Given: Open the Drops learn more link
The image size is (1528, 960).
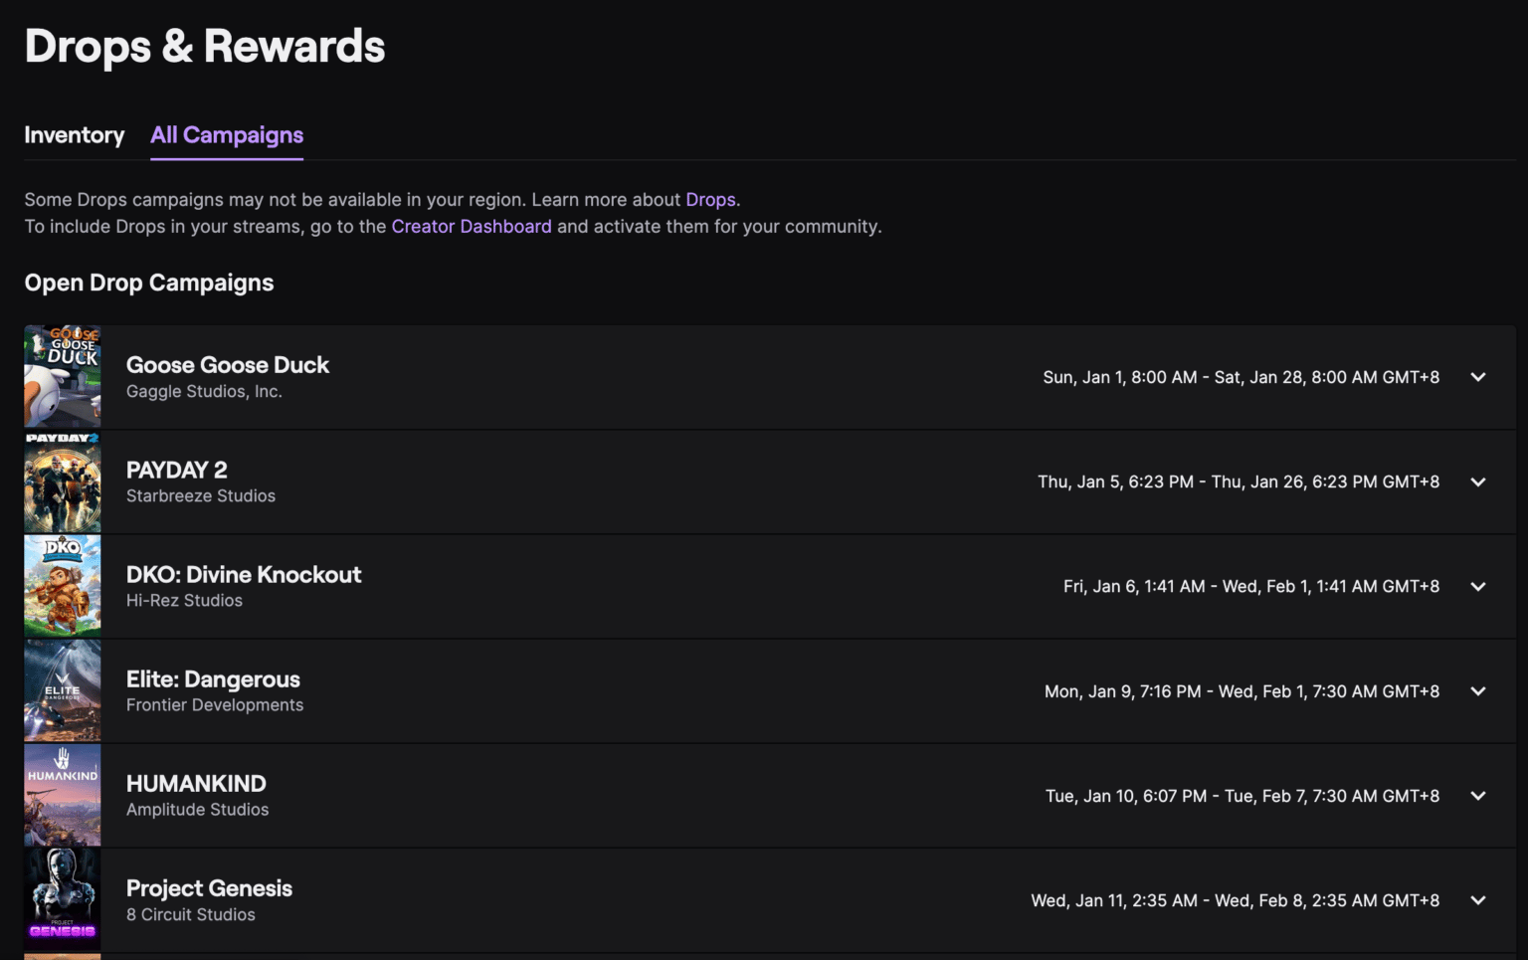Looking at the screenshot, I should coord(710,199).
